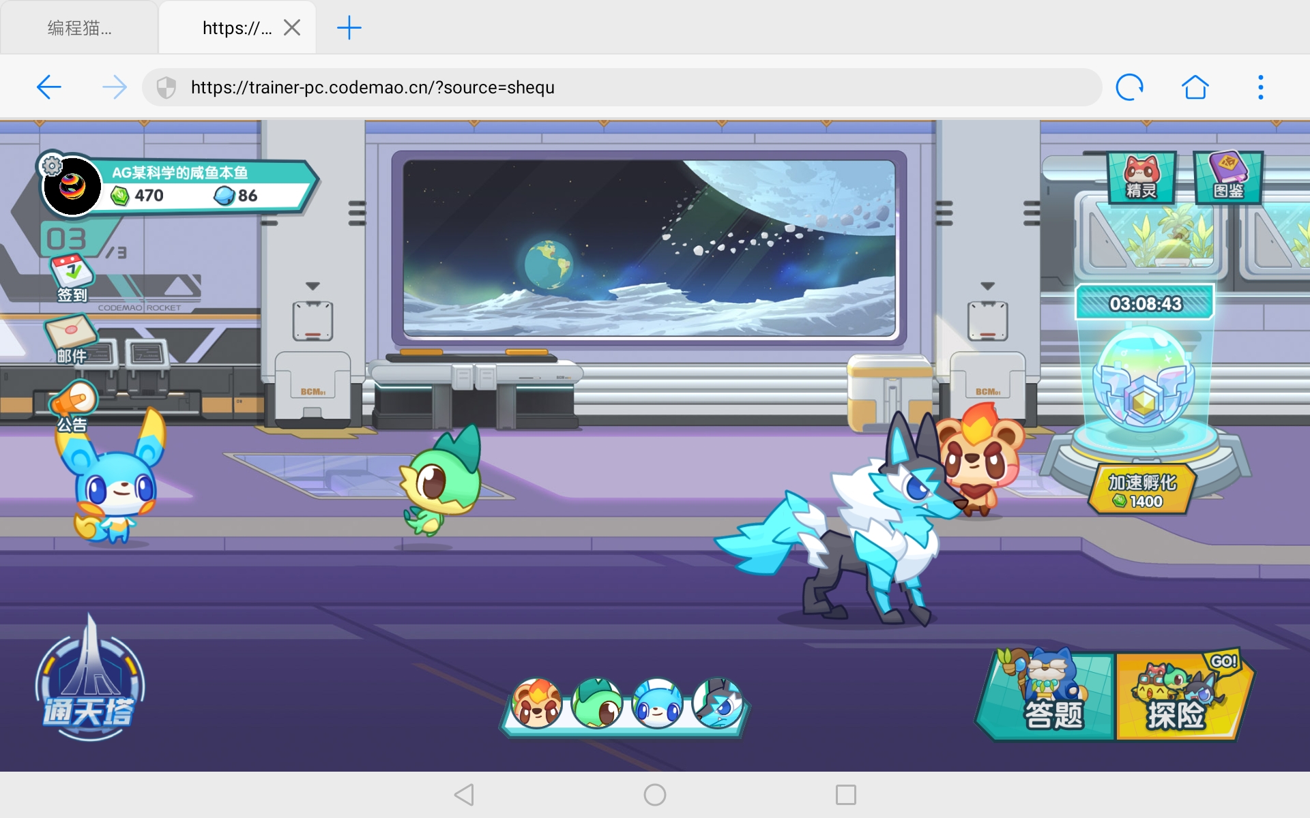Start the 答题 quiz mode
The width and height of the screenshot is (1310, 818).
tap(1046, 695)
